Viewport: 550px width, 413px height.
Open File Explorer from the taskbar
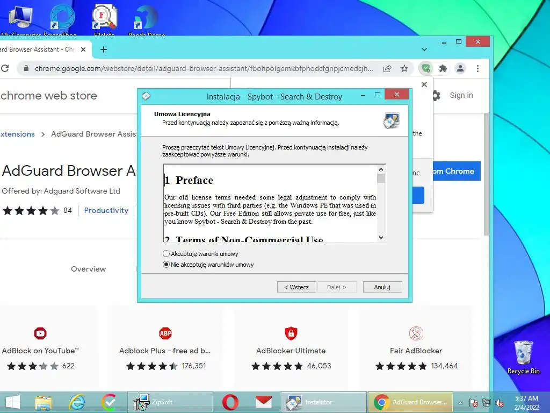[44, 402]
